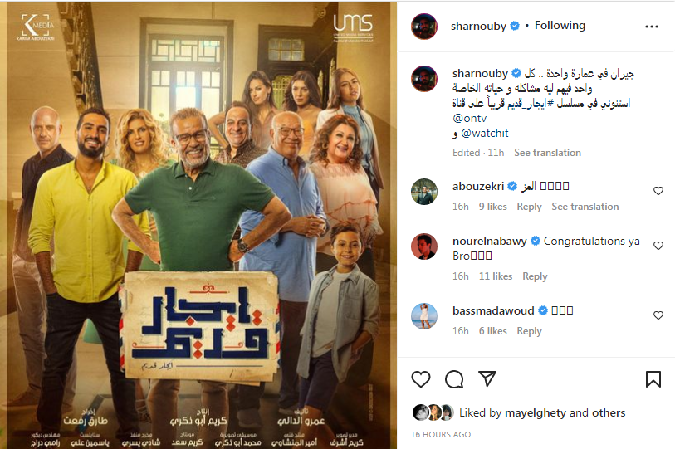
Task: Like nourelnabawy's comment with its heart
Action: point(658,246)
